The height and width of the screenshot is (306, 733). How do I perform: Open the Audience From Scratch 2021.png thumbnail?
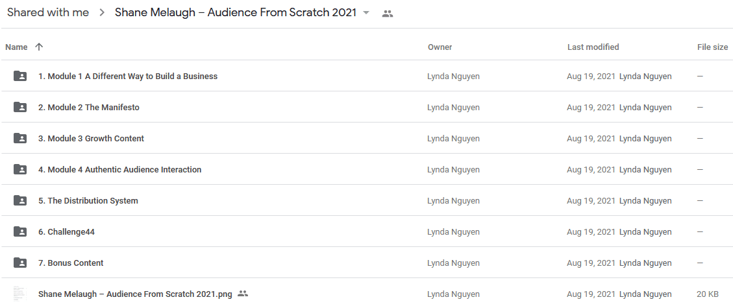coord(20,294)
